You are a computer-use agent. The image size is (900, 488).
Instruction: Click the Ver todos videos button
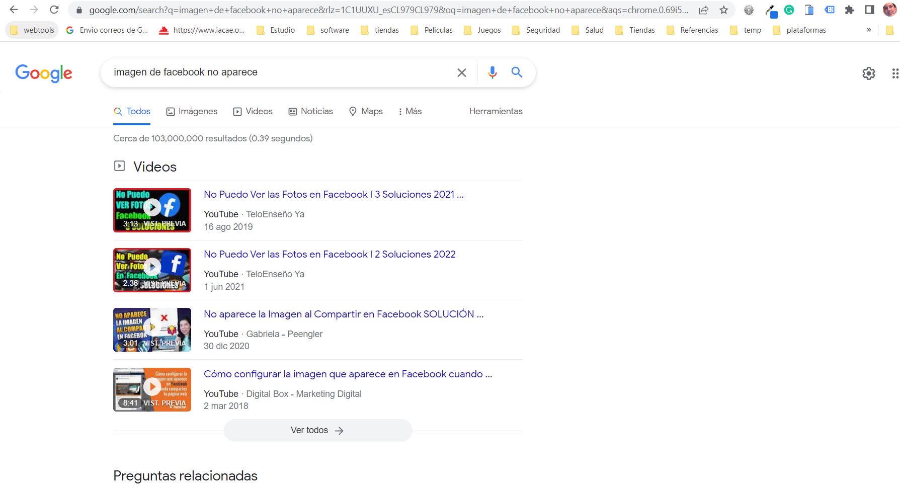tap(318, 431)
